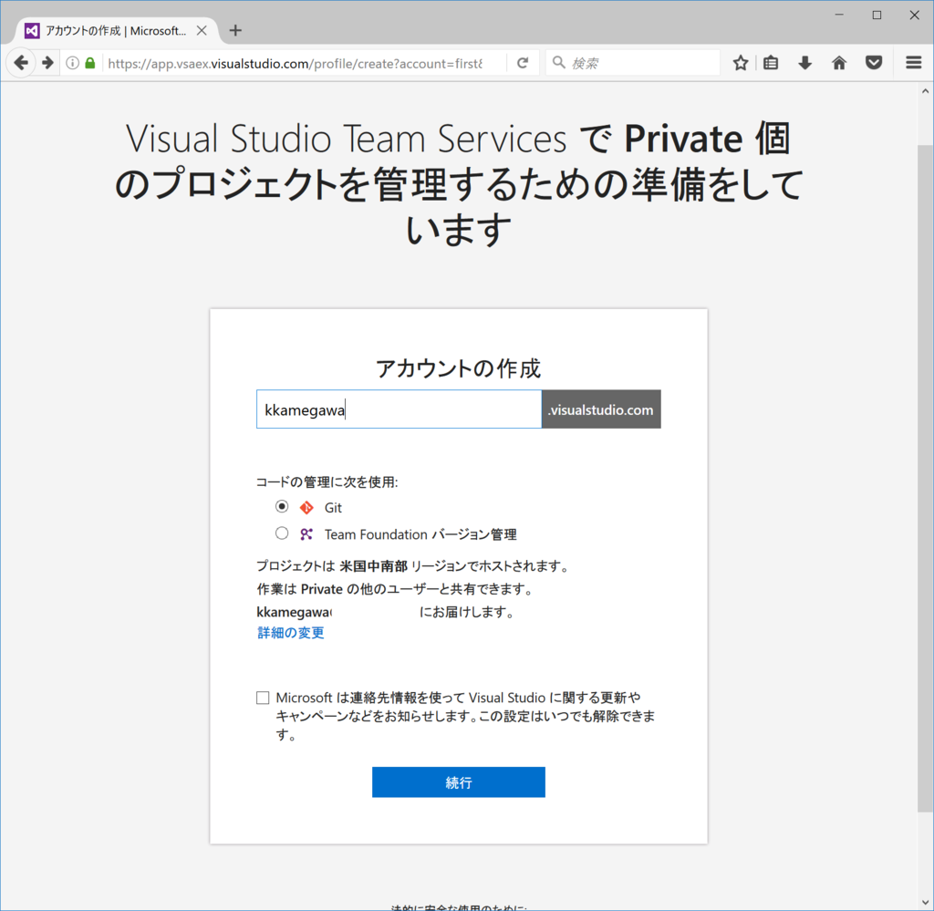The image size is (934, 911).
Task: Close the browser window
Action: [914, 15]
